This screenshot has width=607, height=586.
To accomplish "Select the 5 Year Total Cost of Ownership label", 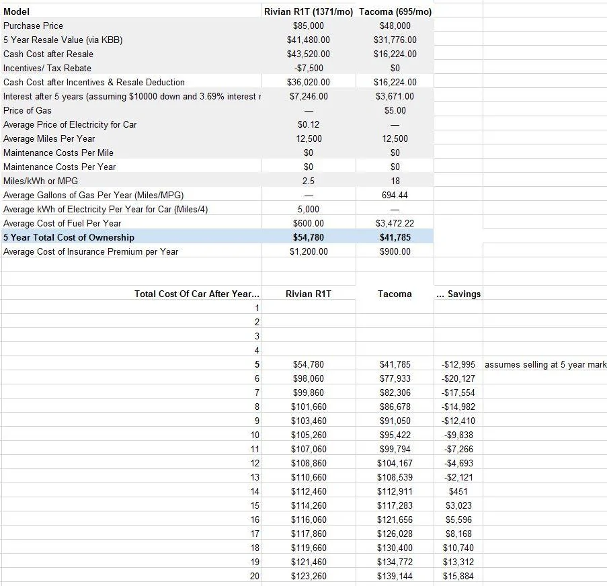I will [x=69, y=237].
